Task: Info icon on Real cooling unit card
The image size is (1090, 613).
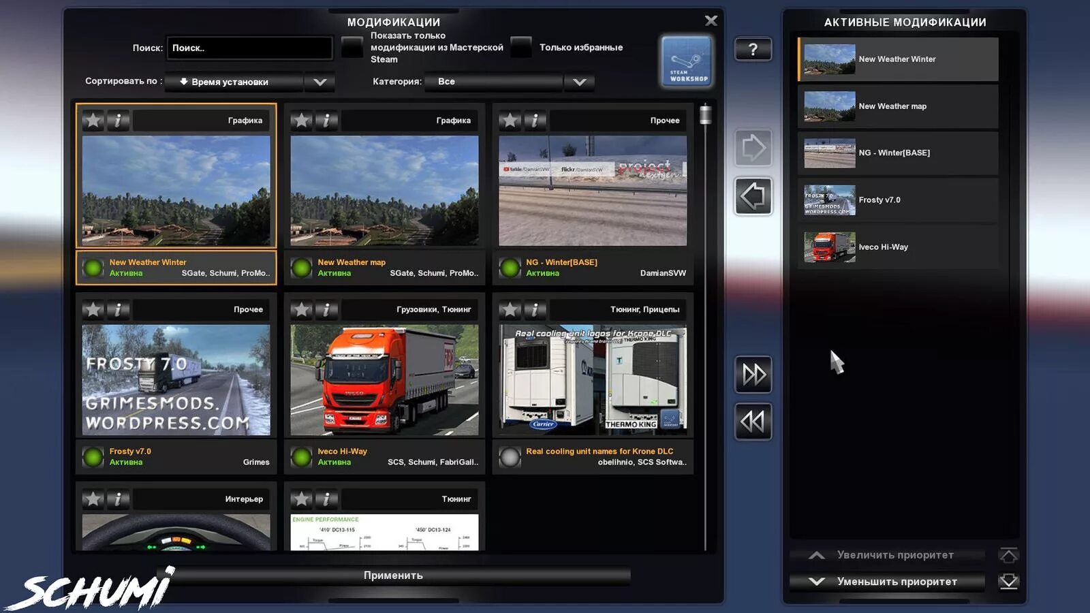Action: coord(535,310)
